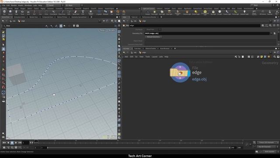Open the No cam dropdown in viewport
Image resolution: width=280 pixels, height=158 pixels.
tap(112, 30)
